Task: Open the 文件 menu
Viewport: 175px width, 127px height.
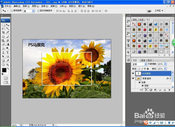Action: pos(8,6)
